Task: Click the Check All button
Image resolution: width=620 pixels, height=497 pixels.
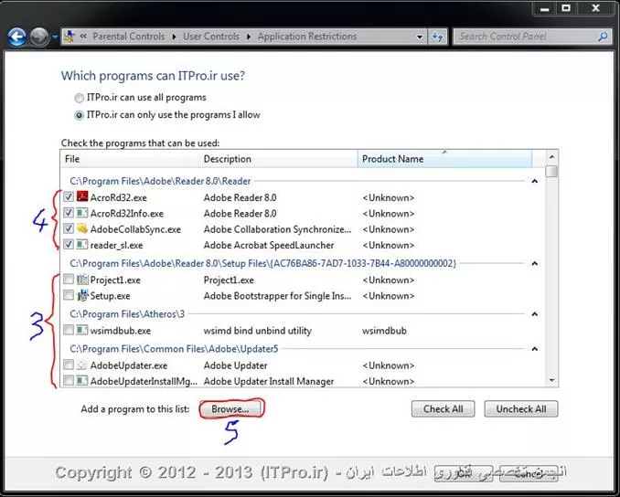Action: [x=443, y=409]
